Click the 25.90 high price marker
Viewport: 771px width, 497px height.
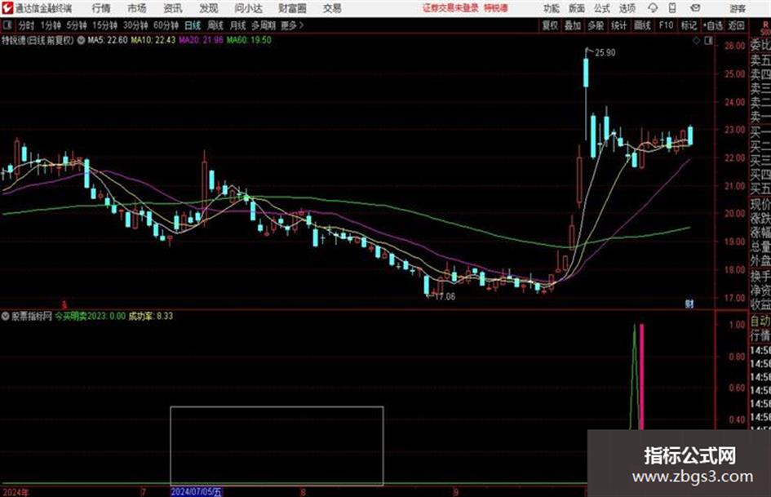605,53
